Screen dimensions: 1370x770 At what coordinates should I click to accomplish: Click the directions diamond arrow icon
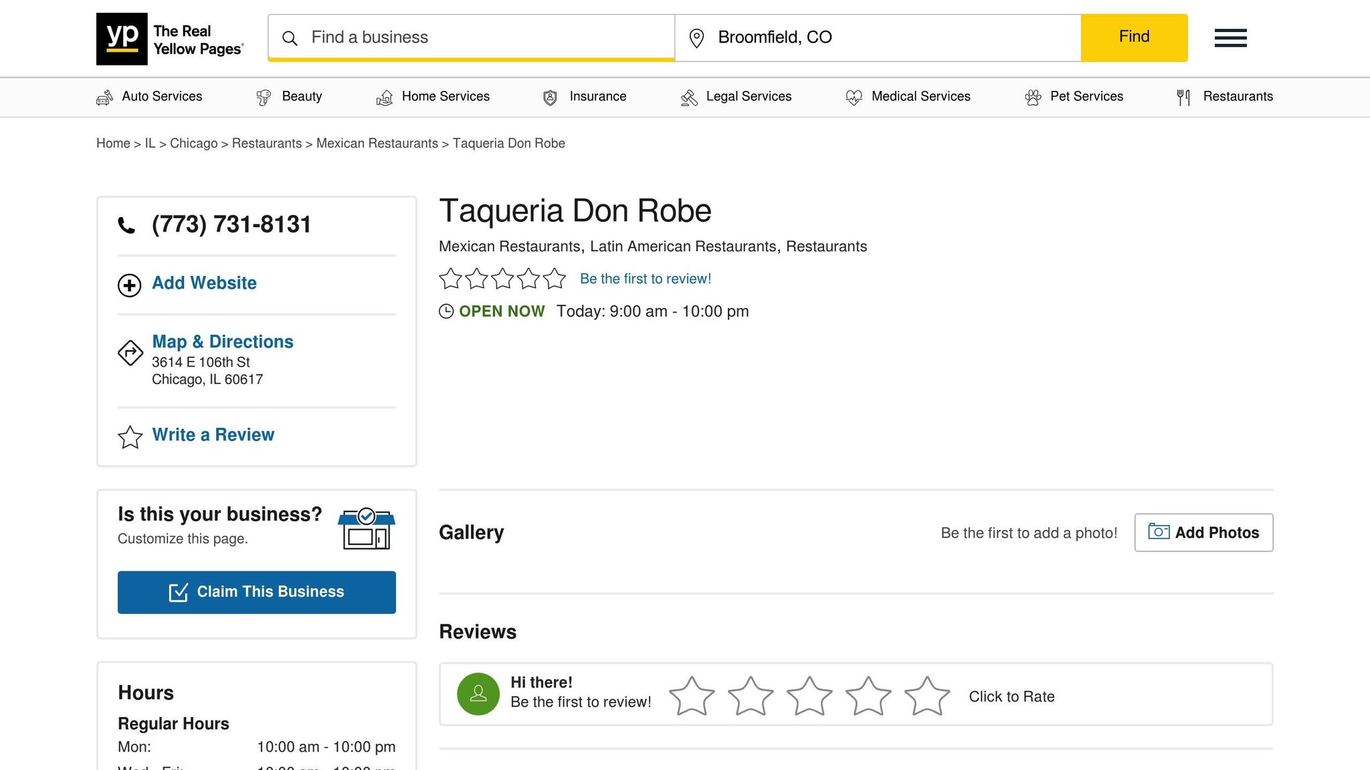tap(130, 353)
